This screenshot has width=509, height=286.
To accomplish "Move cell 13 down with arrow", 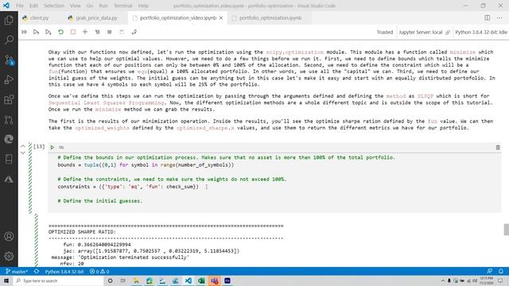I will coord(23,153).
